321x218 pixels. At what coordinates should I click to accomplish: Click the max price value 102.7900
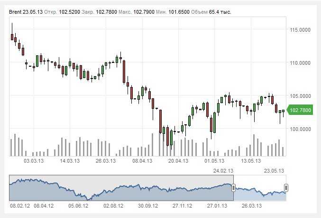pyautogui.click(x=144, y=12)
